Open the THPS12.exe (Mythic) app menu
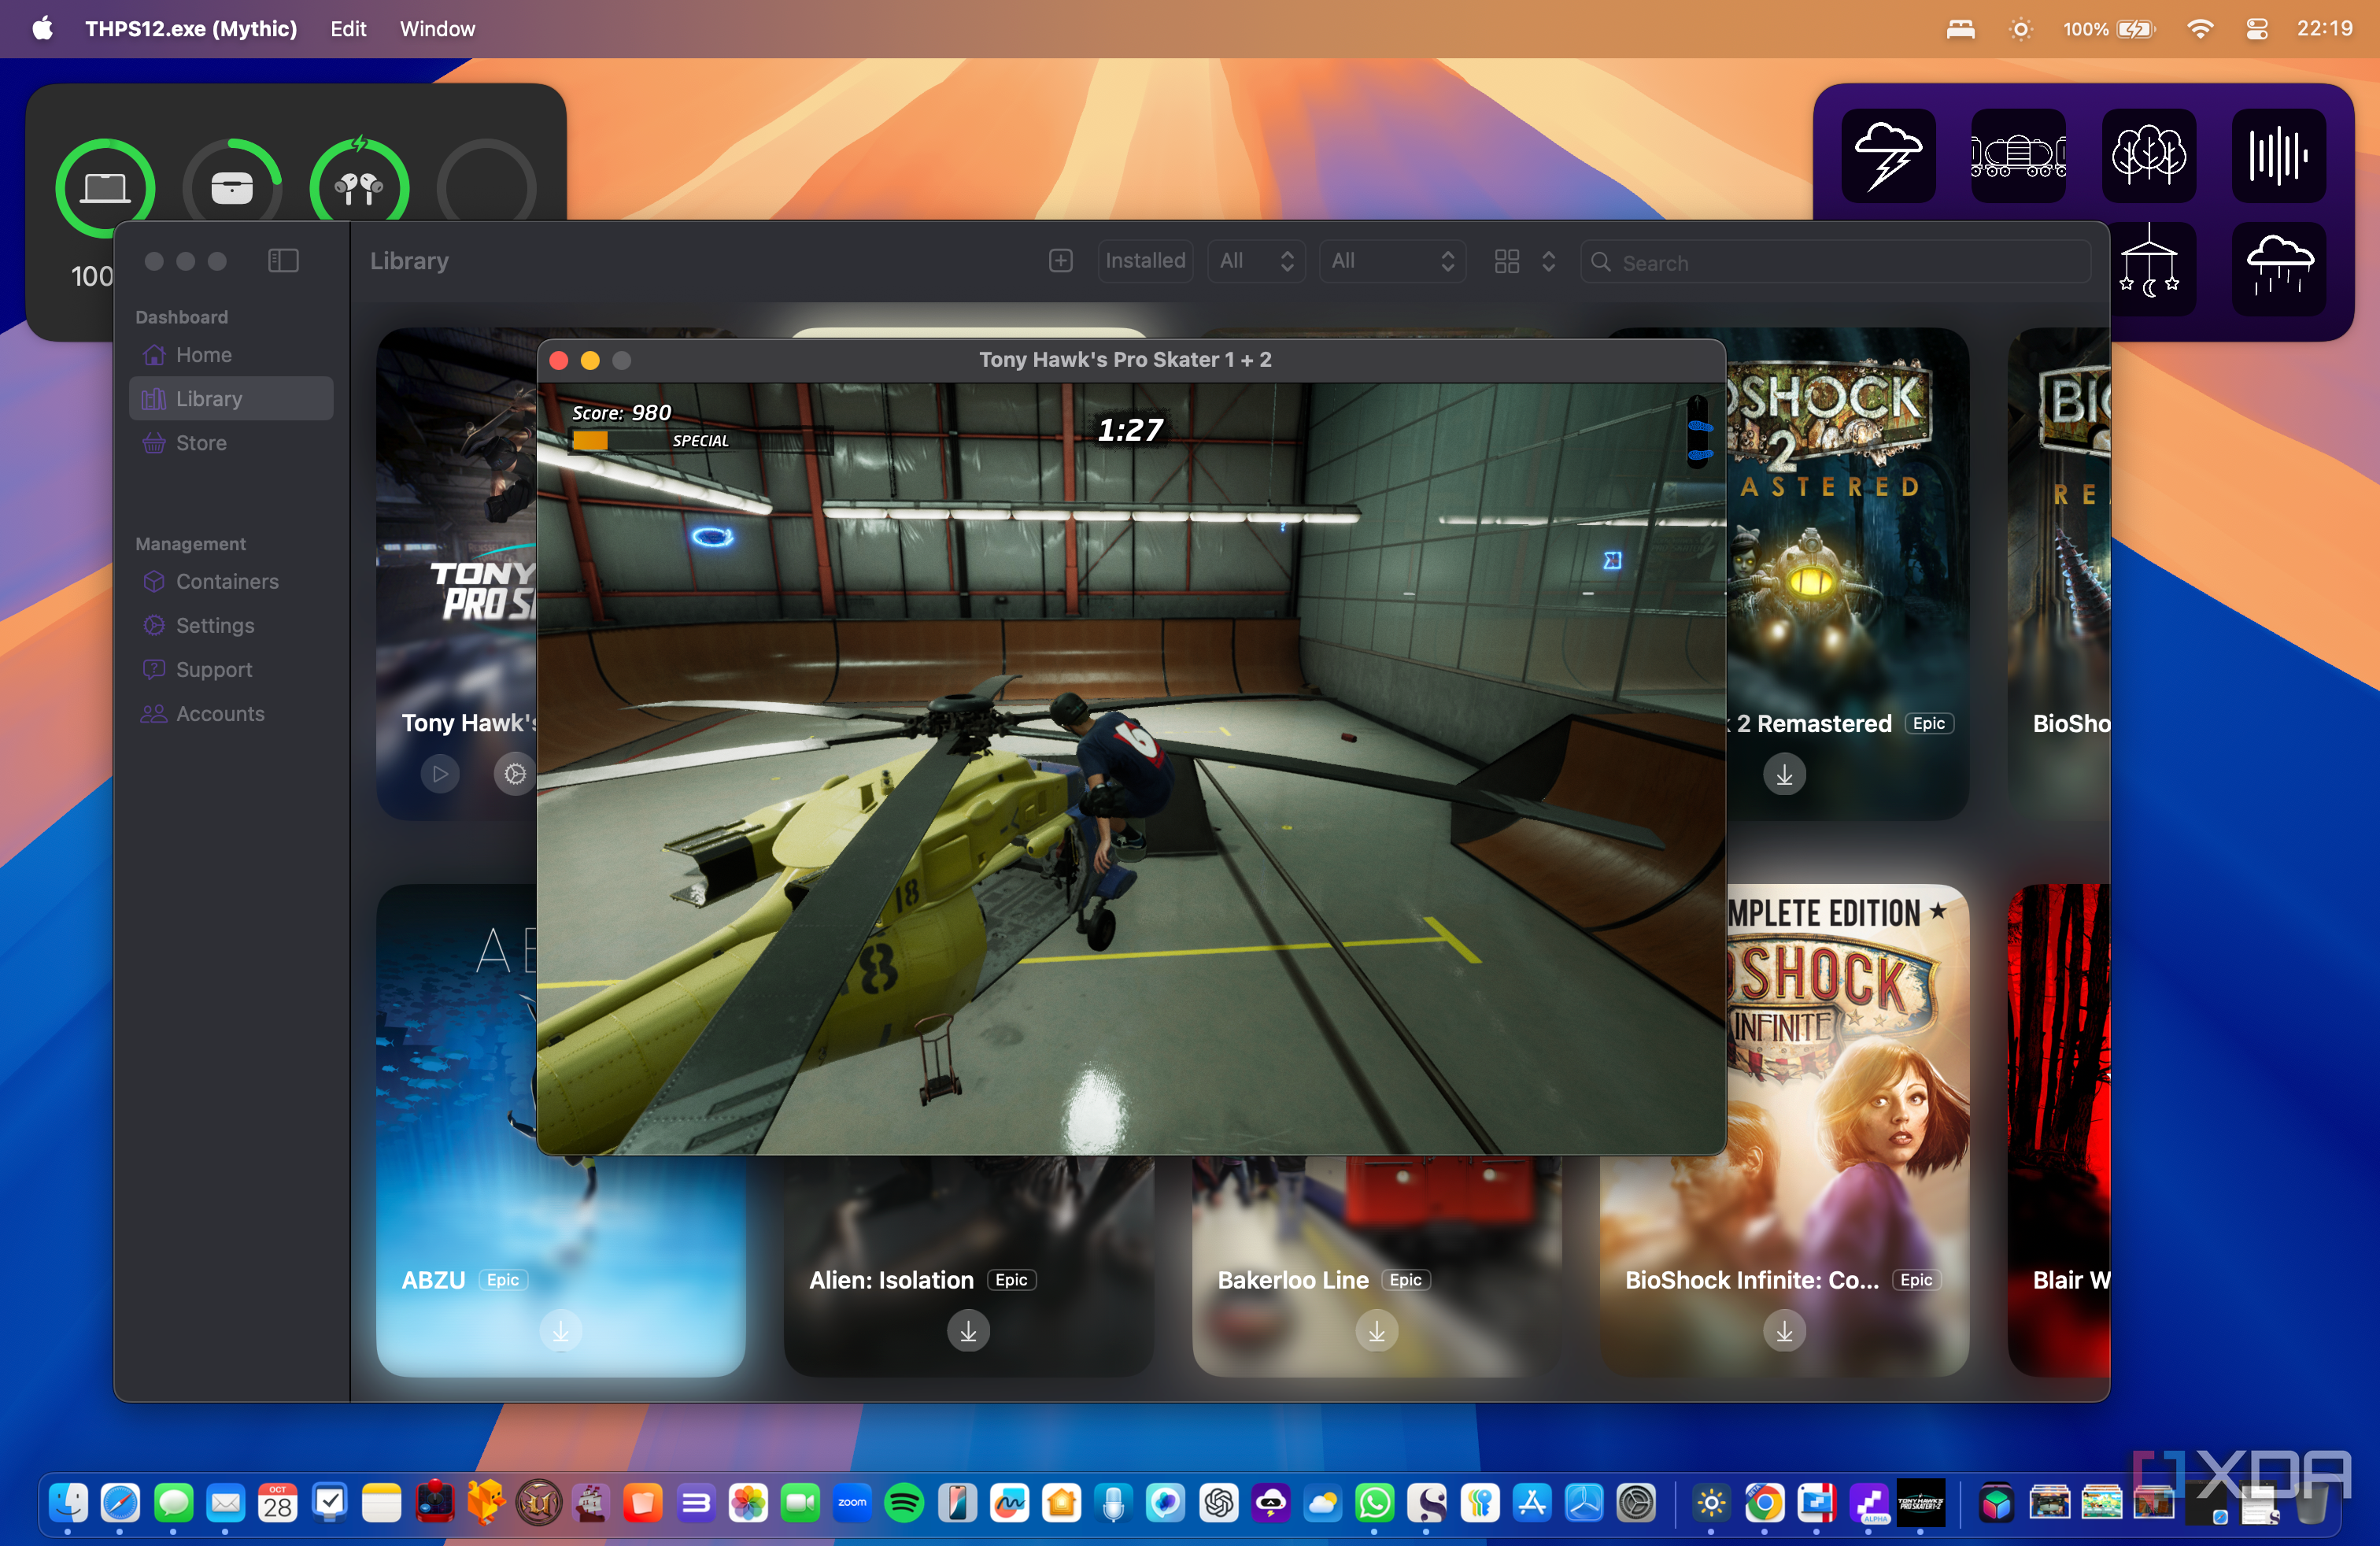The height and width of the screenshot is (1546, 2380). coord(191,28)
